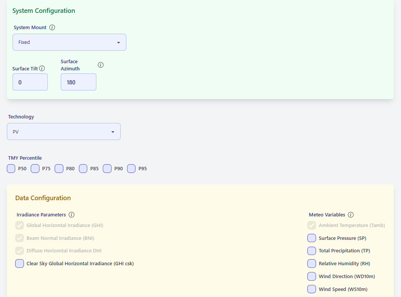
Task: Click the Irradiance Parameters info icon
Action: 72,215
